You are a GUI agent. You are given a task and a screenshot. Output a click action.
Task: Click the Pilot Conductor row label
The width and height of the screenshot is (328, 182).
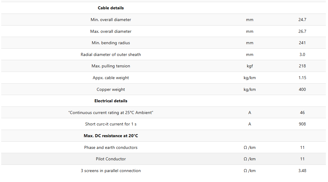[111, 159]
